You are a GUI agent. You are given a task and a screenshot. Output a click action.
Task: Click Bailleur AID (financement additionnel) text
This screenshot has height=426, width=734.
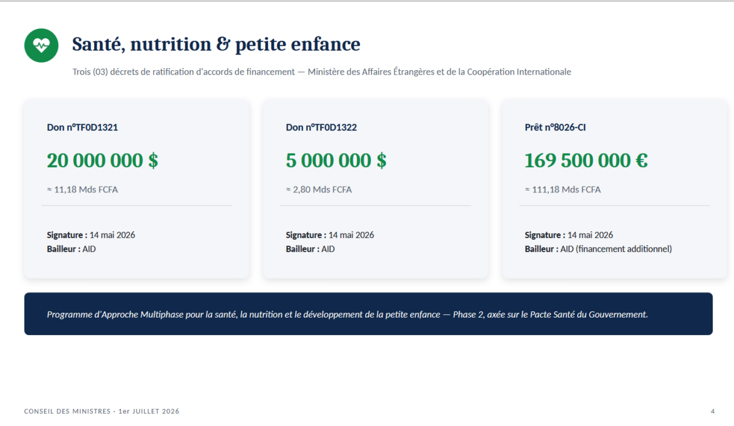click(x=598, y=249)
